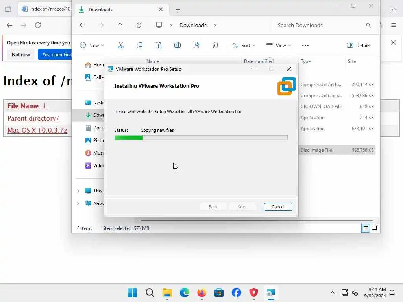
Task: Click the search magnifier in Explorer
Action: 368,25
